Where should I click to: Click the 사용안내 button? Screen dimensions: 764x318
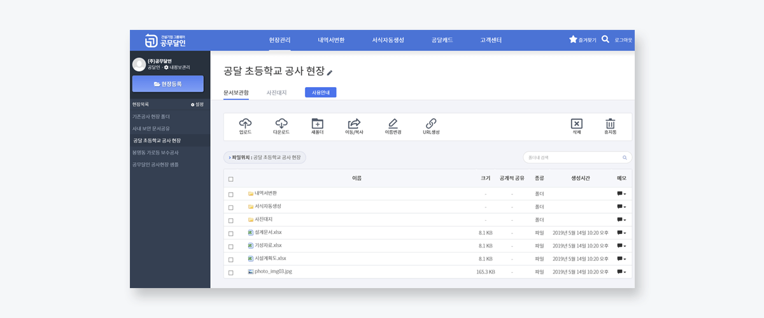pos(321,93)
